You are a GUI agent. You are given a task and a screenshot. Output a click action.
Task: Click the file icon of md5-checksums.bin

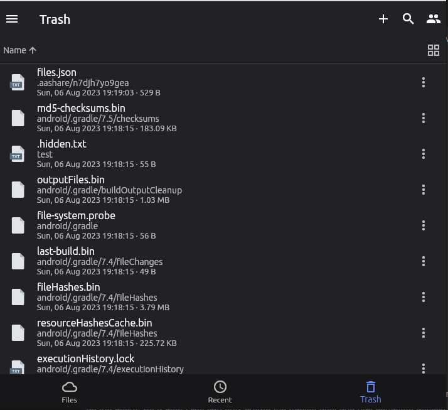18,118
